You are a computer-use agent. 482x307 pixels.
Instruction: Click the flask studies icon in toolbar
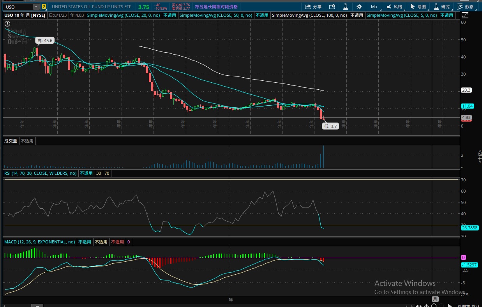tap(345, 7)
